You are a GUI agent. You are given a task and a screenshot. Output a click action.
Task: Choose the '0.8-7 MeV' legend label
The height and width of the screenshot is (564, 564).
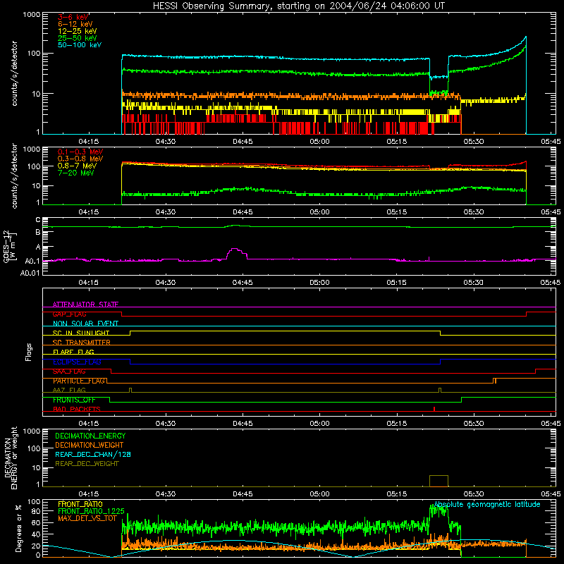click(77, 166)
